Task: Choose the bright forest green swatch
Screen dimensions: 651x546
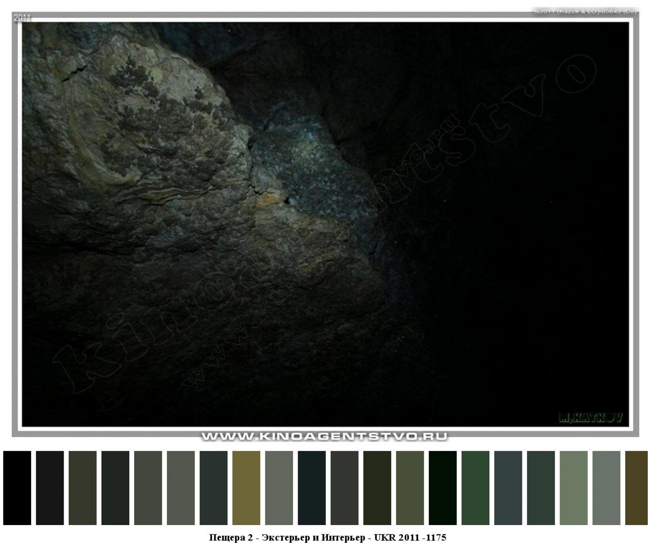Action: point(475,488)
